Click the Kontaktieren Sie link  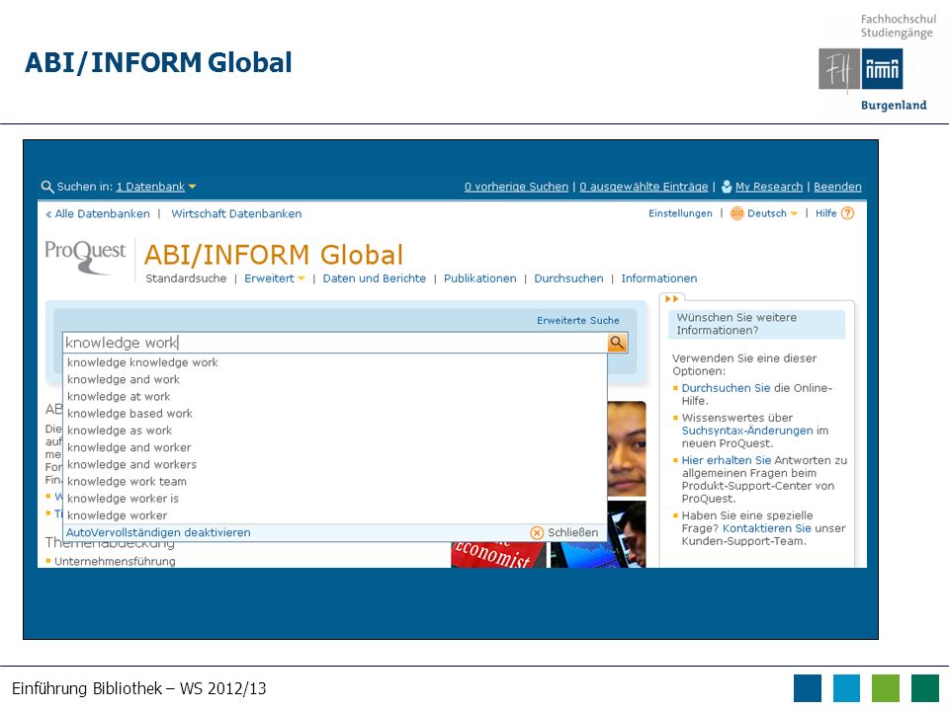(766, 528)
